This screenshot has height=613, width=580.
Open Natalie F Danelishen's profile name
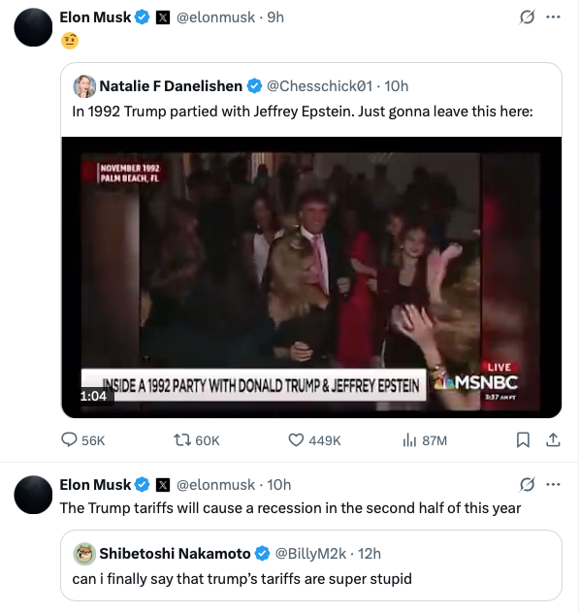171,86
